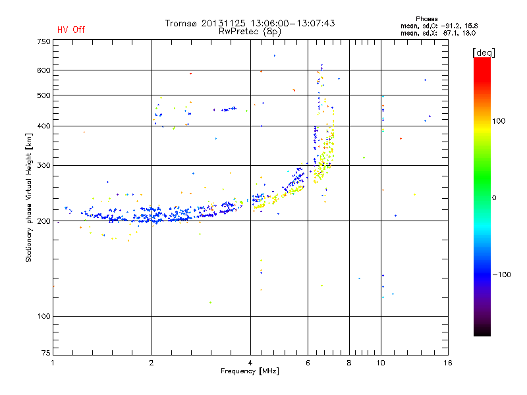This screenshot has height=395, width=527.
Task: Click the 2 tick label on frequency axis
Action: tap(152, 363)
